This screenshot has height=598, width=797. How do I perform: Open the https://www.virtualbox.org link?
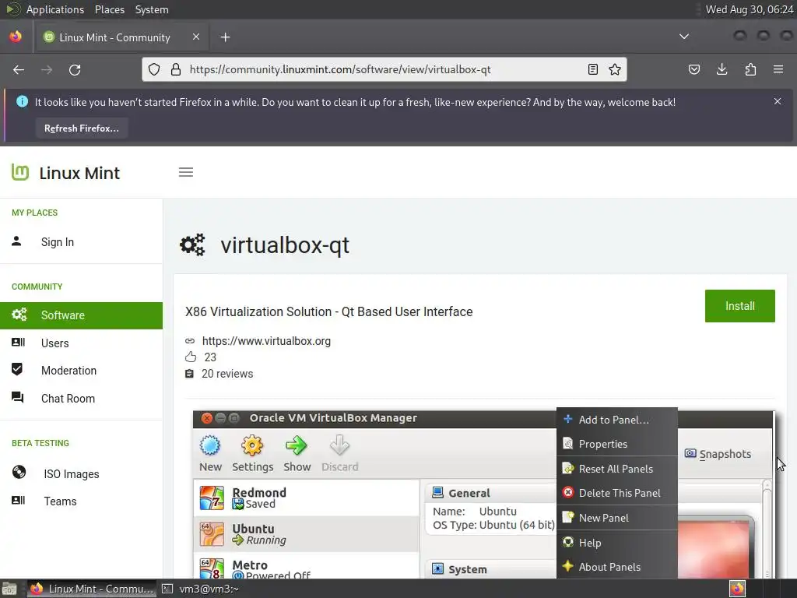click(x=266, y=341)
